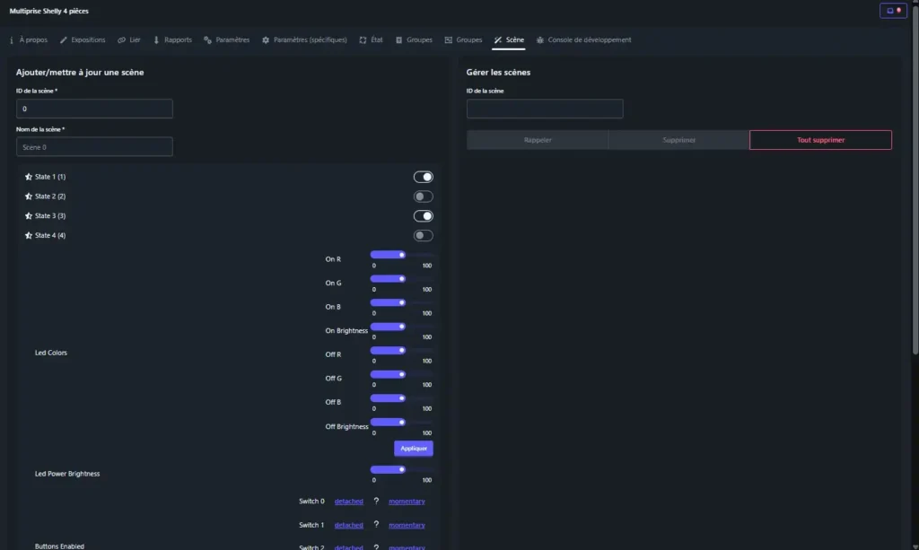This screenshot has width=919, height=550.
Task: Click the magic wand icon beside Scène
Action: click(x=498, y=40)
